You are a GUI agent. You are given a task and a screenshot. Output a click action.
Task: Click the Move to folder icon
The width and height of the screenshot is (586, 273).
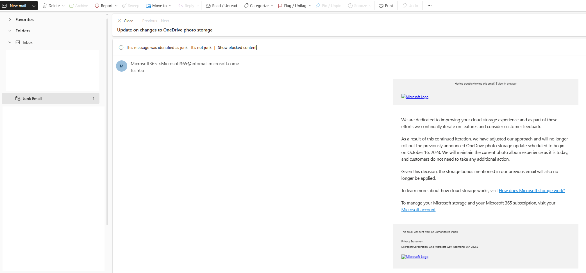click(x=148, y=6)
